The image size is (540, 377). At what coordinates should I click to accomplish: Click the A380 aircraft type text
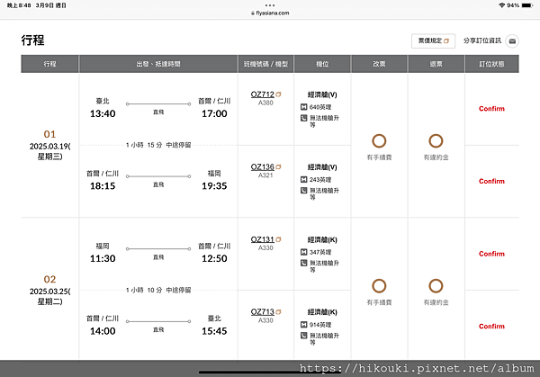pyautogui.click(x=265, y=103)
